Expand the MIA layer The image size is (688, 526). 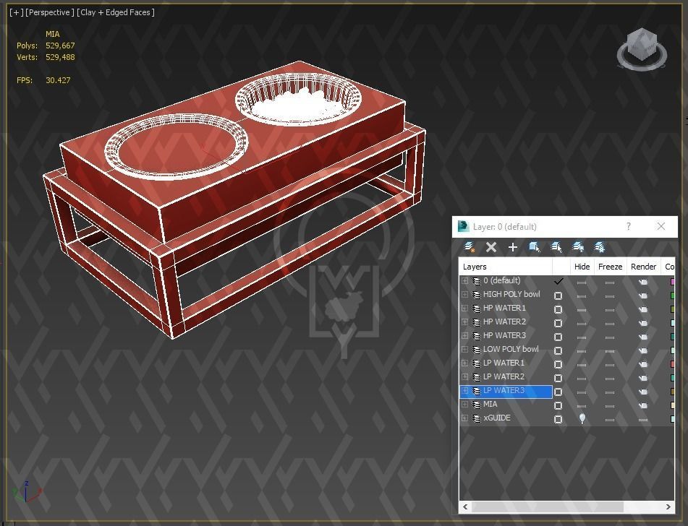tap(464, 405)
